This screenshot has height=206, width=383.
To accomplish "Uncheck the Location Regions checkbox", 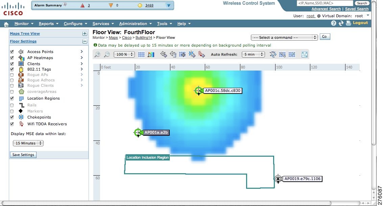I will (12, 98).
